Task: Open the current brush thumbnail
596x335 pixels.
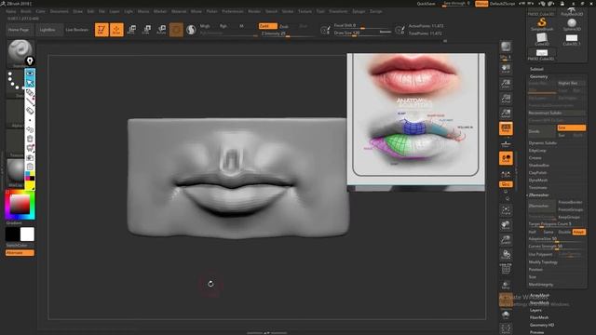Action: click(20, 53)
